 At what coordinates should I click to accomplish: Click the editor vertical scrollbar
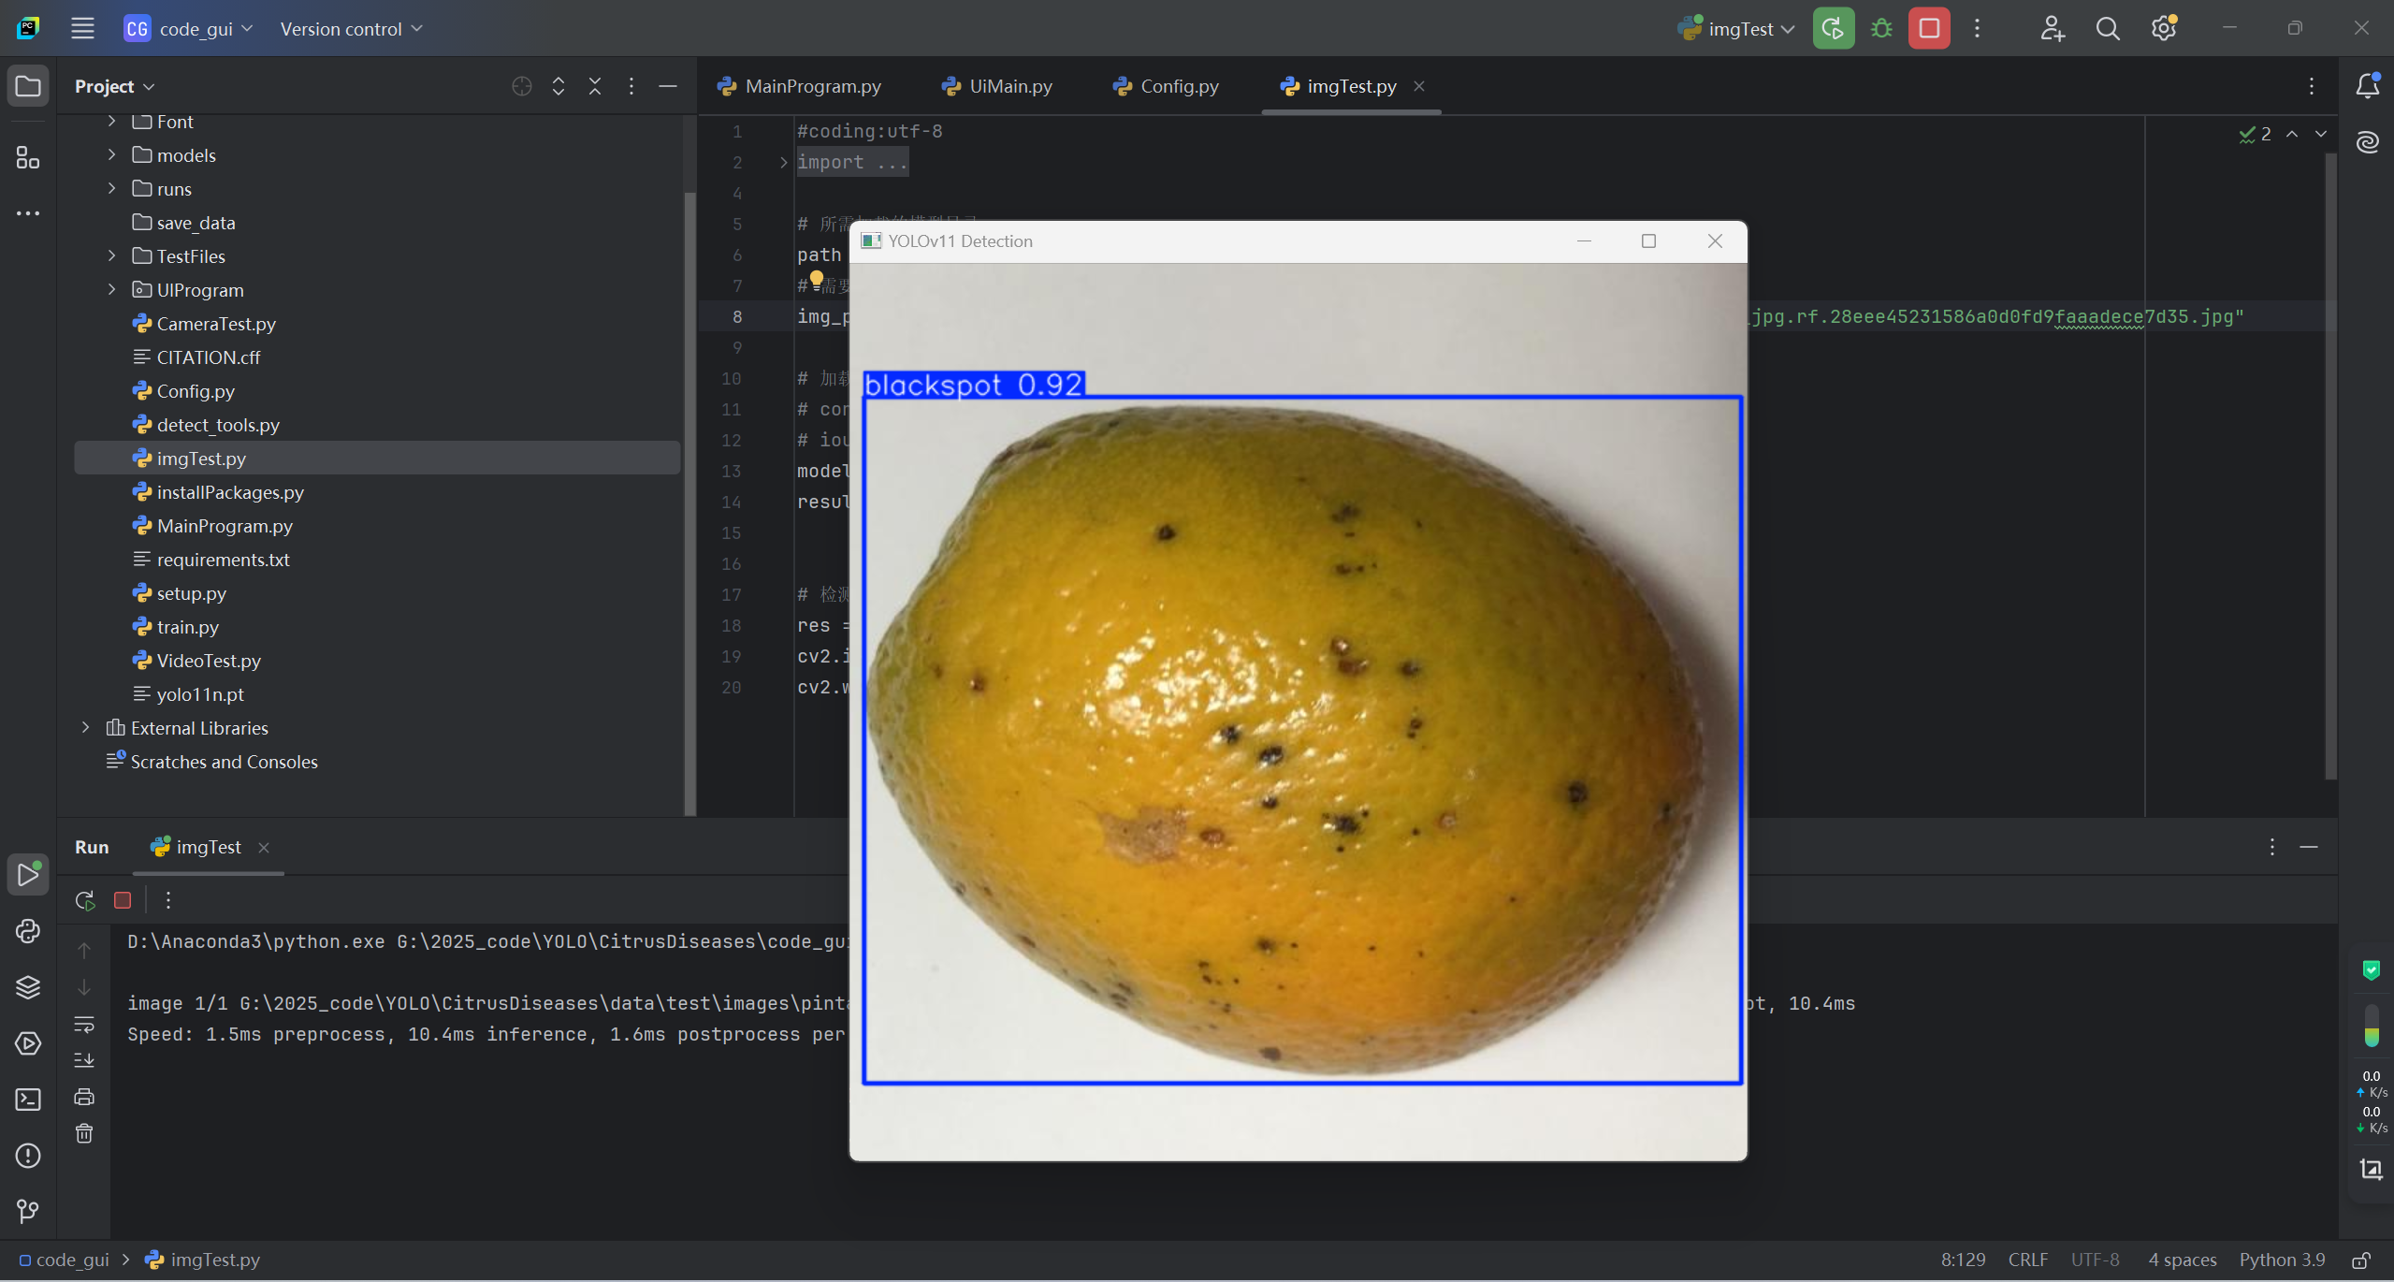click(x=2330, y=465)
